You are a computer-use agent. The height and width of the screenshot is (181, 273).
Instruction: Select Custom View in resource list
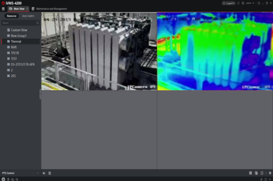click(19, 30)
